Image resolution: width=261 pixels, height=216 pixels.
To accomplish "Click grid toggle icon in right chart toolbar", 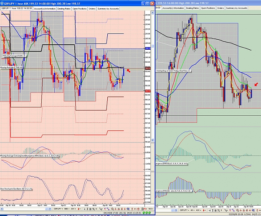I will (x=215, y=210).
